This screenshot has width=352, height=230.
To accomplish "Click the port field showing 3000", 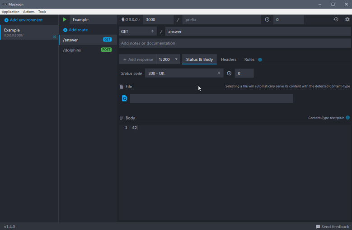I will point(158,20).
